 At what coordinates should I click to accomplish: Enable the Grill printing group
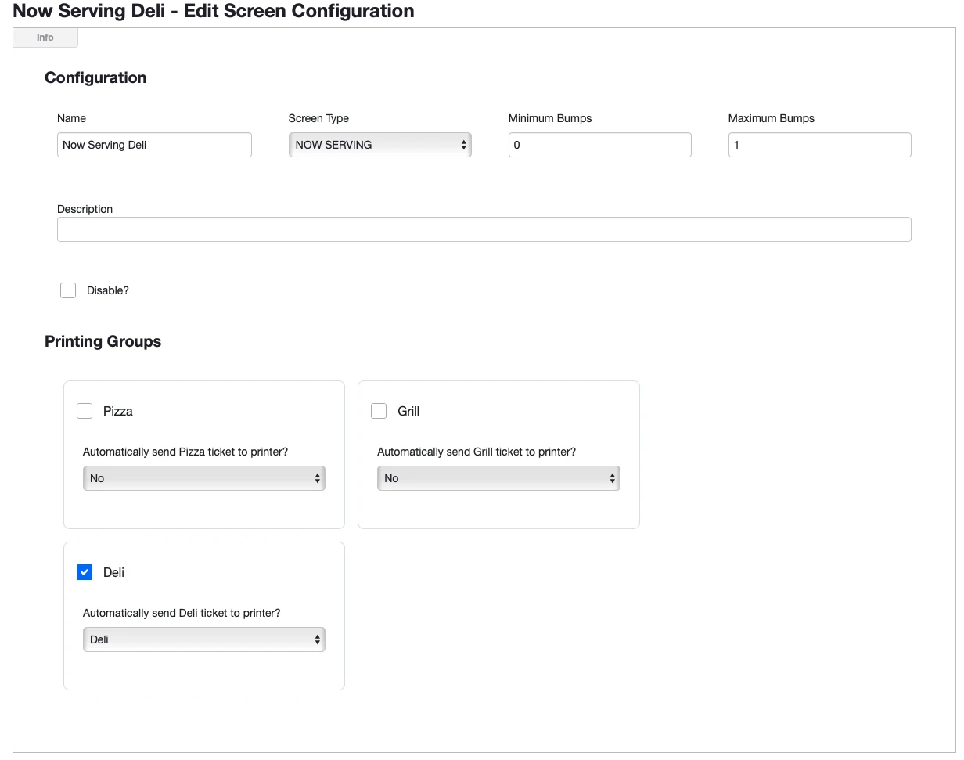[x=379, y=410]
